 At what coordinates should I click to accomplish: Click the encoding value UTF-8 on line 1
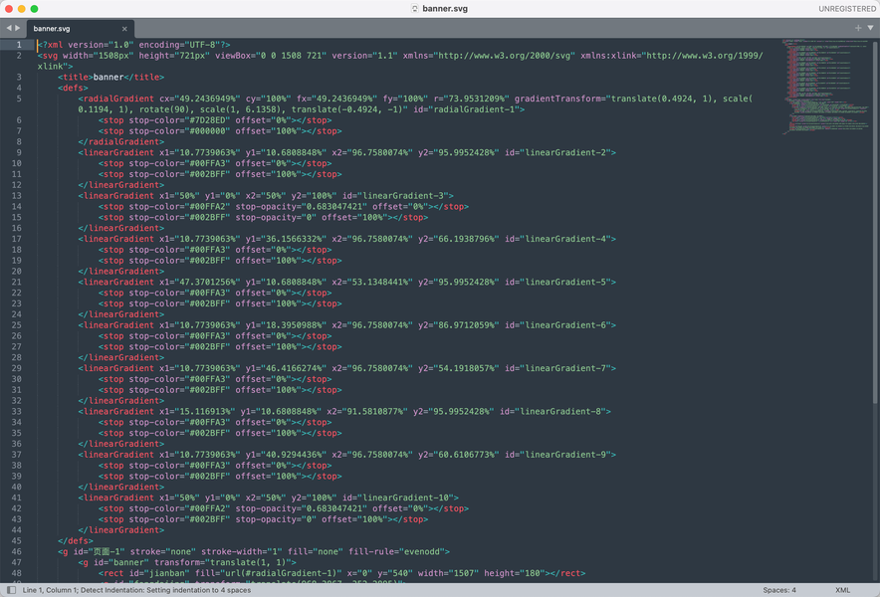205,45
